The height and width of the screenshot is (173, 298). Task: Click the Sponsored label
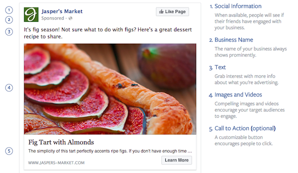click(53, 18)
